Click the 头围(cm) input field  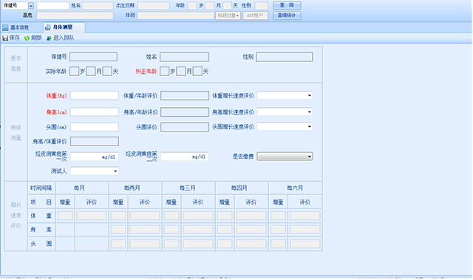(95, 127)
